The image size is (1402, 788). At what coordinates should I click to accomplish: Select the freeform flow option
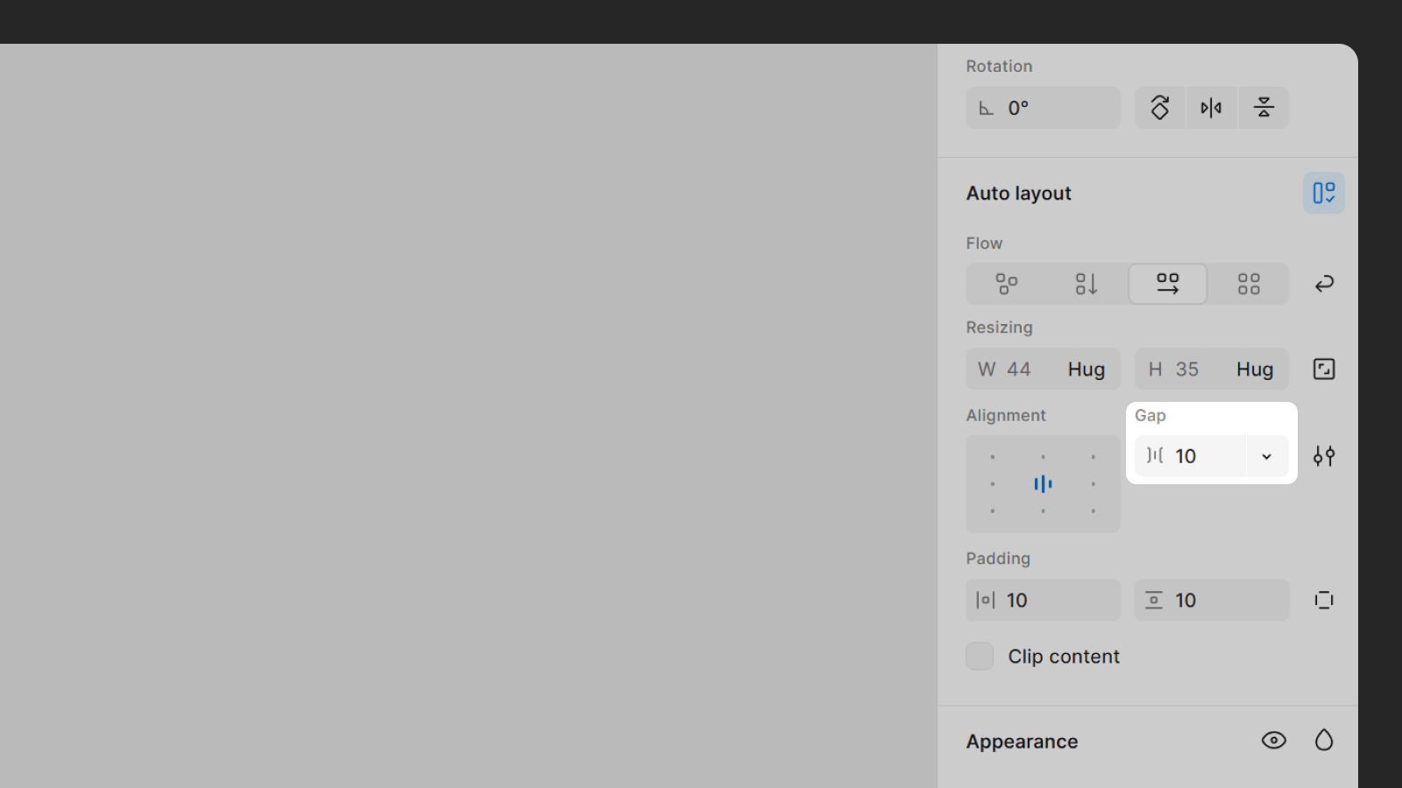[1006, 284]
